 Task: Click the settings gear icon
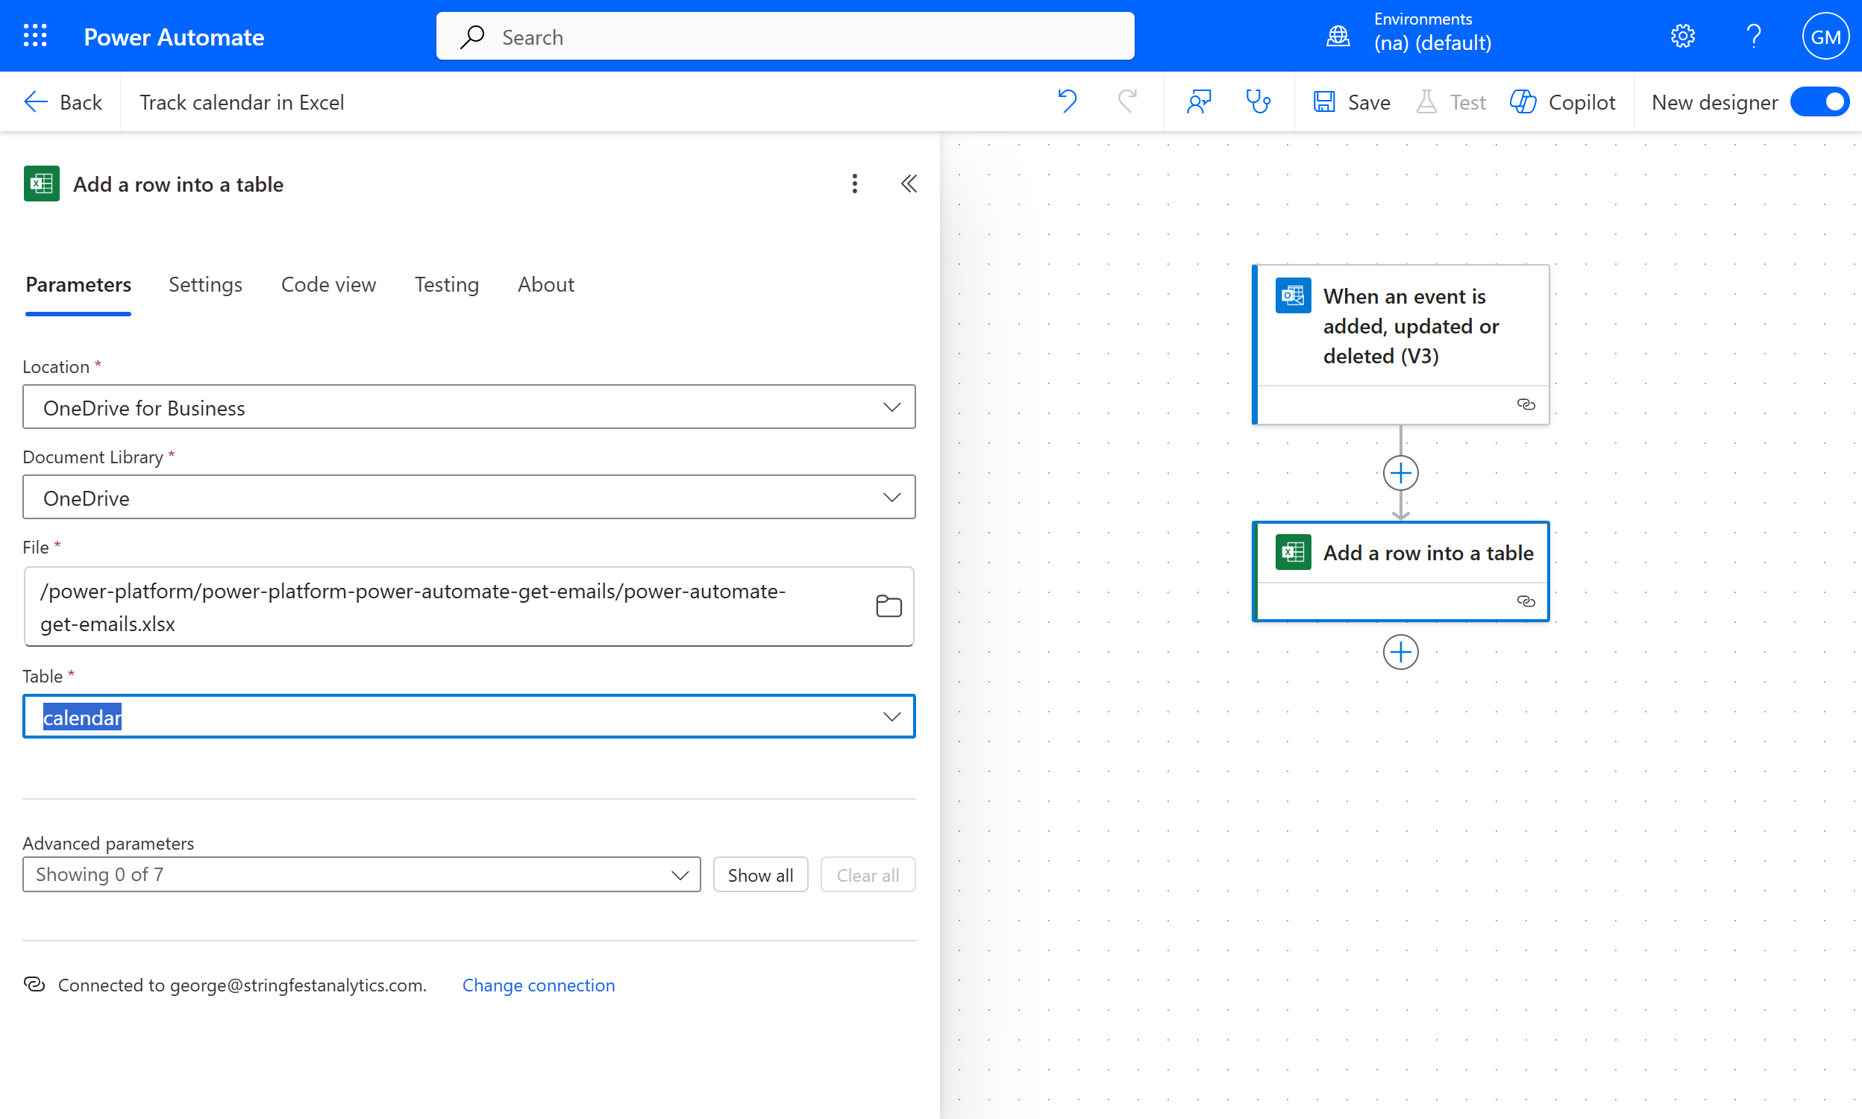[1681, 37]
